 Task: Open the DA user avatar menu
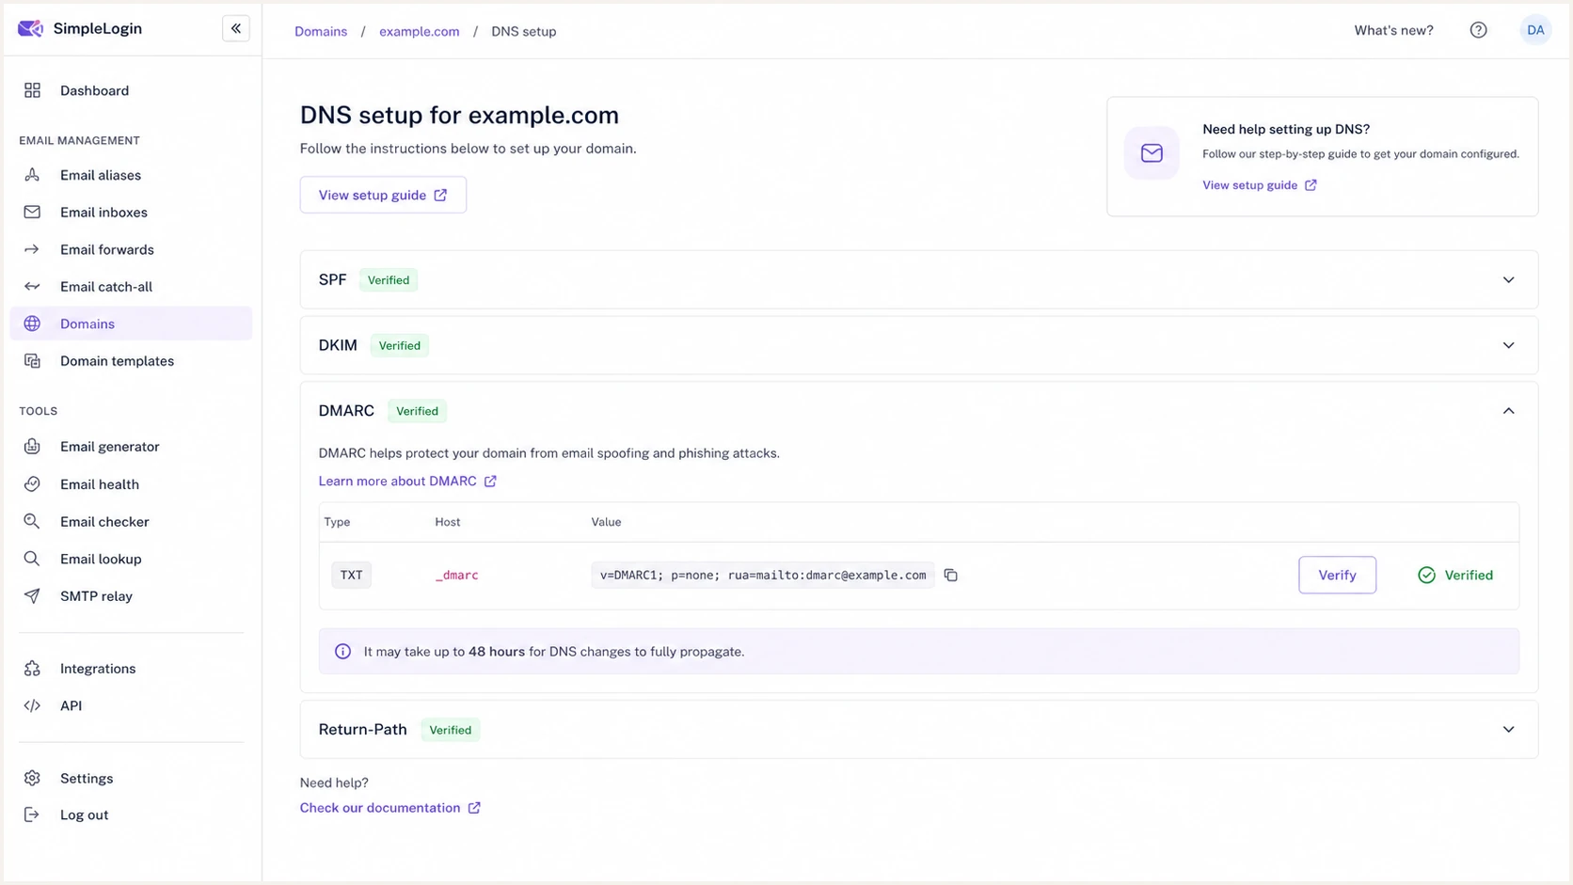(1535, 30)
